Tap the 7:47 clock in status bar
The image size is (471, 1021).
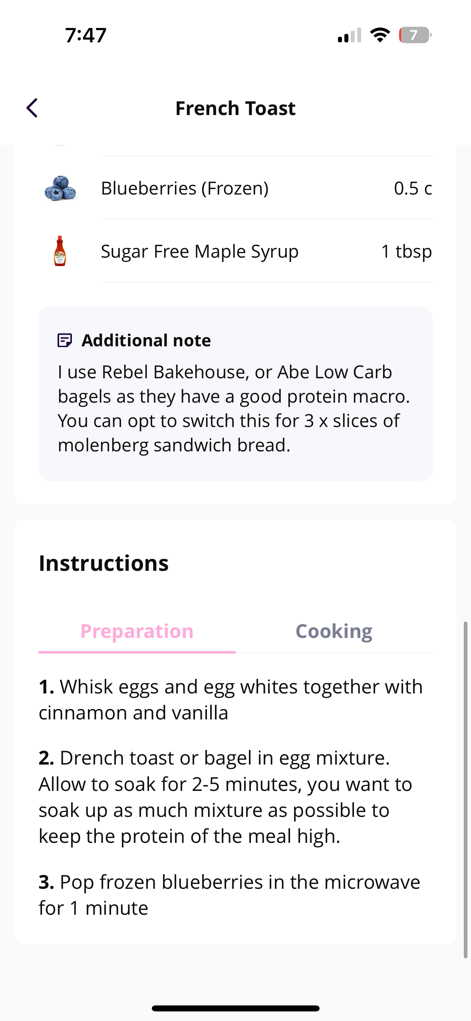click(86, 35)
